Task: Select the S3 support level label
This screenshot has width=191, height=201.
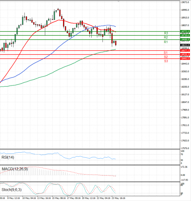Action: point(166,61)
